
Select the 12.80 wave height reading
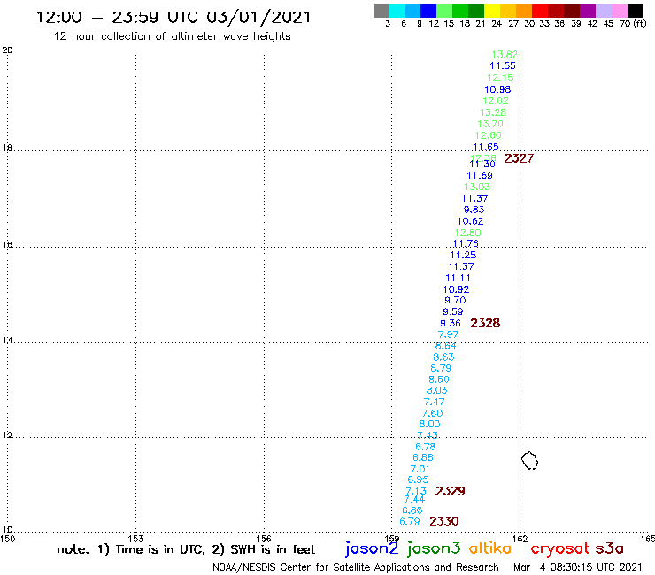(468, 233)
